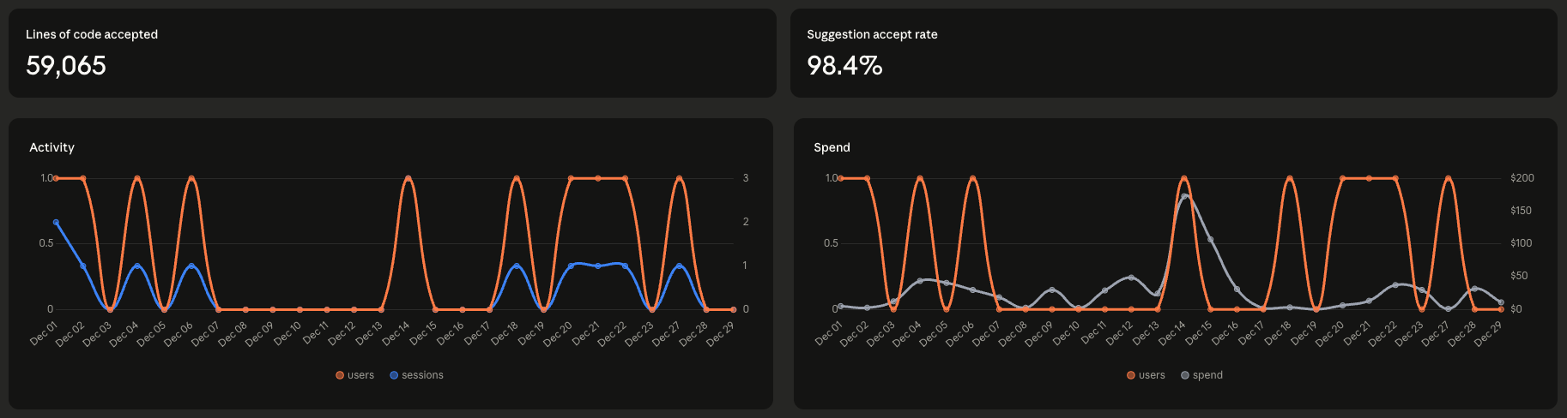The width and height of the screenshot is (1567, 418).
Task: Click Dec 29 axis label on Activity chart
Action: (x=721, y=334)
